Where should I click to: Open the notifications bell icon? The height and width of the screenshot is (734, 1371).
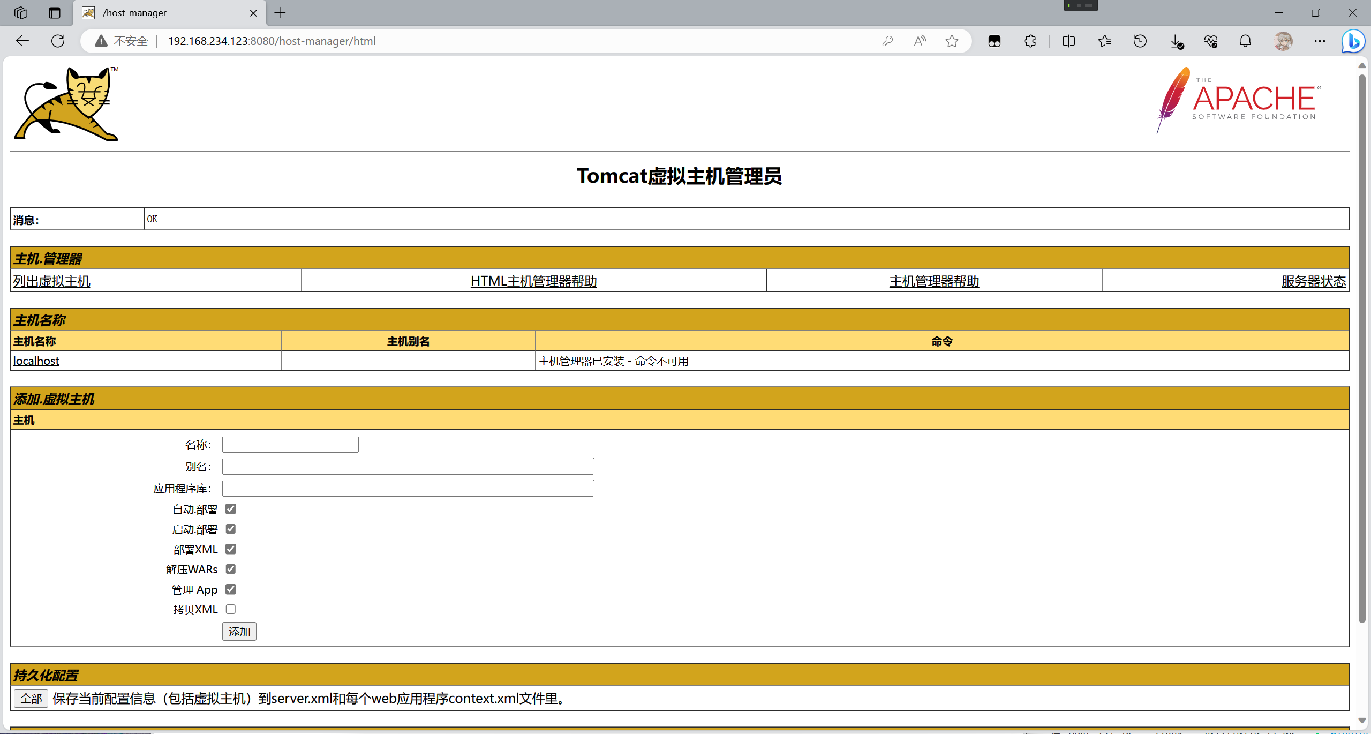click(1246, 41)
